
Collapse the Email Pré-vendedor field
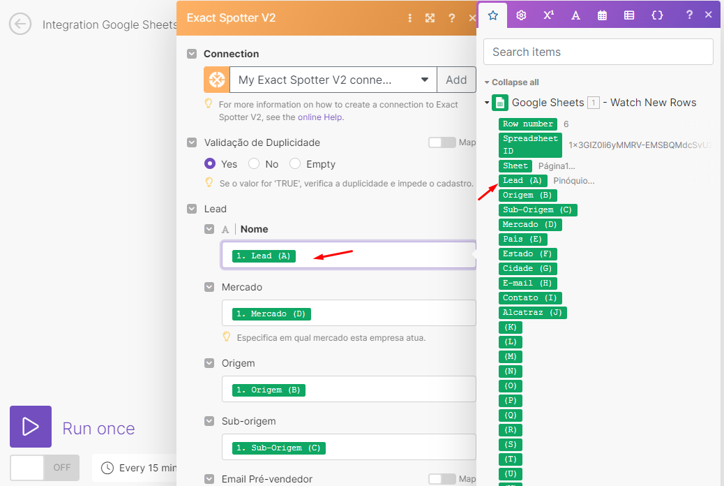point(209,479)
